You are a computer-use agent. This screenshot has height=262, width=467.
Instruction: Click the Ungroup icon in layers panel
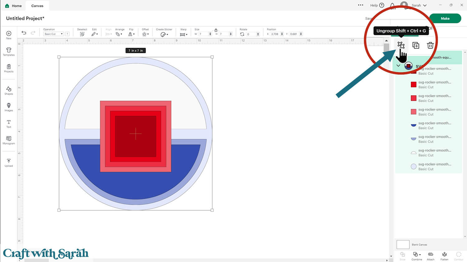coord(401,45)
